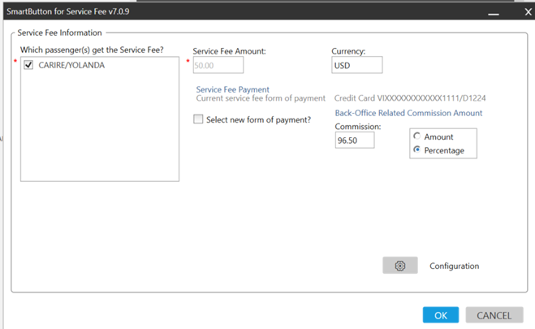Screen dimensions: 535x329
Task: Click the Commission field showing 96.50
Action: (x=355, y=140)
